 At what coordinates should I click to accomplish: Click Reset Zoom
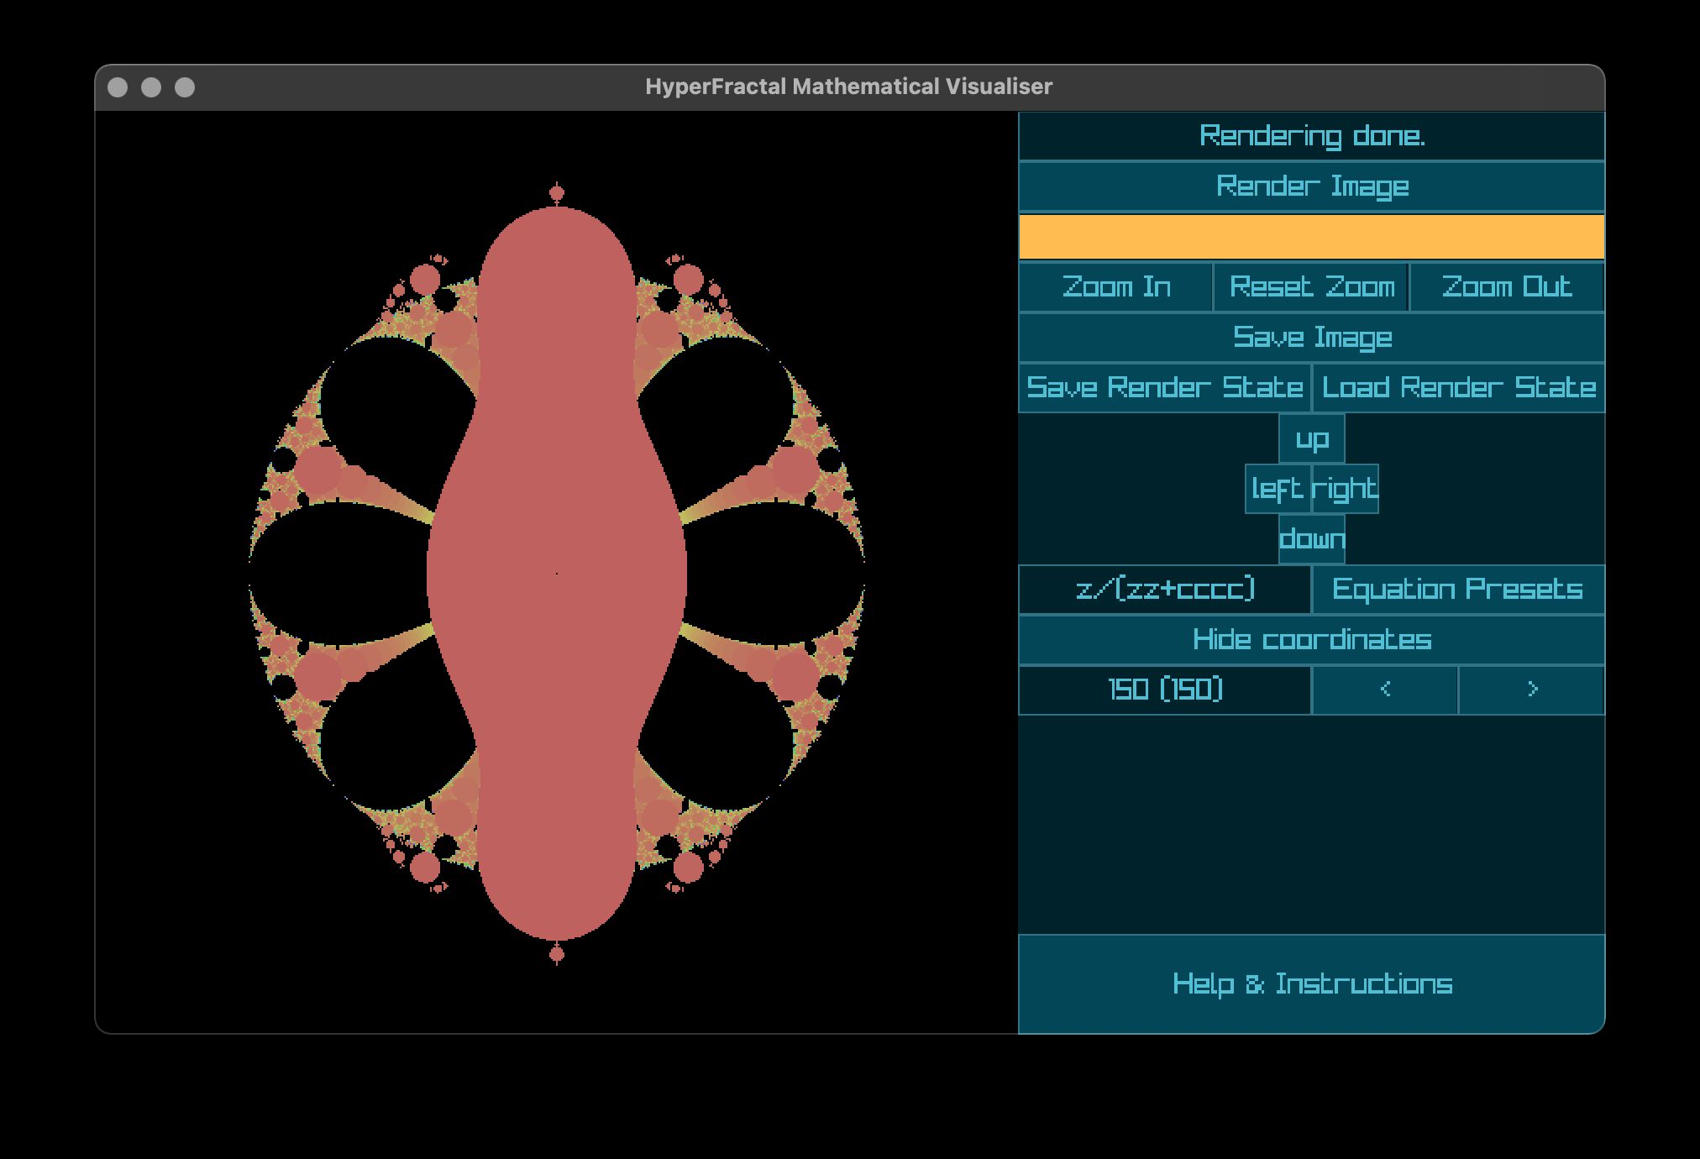pyautogui.click(x=1311, y=287)
